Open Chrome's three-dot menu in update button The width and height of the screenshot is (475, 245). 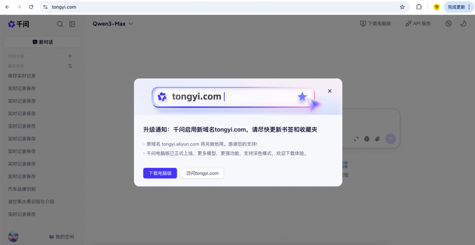pyautogui.click(x=469, y=7)
